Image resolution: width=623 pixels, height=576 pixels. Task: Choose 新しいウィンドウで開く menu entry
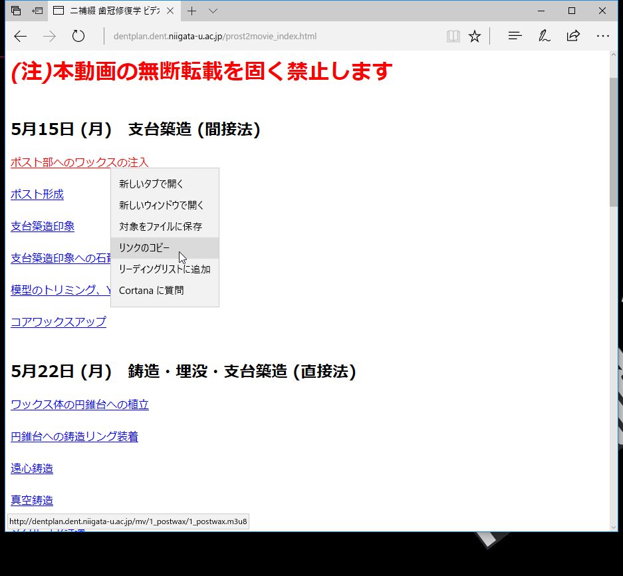pyautogui.click(x=162, y=206)
